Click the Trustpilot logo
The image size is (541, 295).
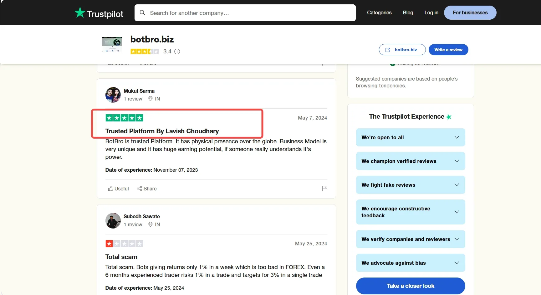tap(99, 13)
